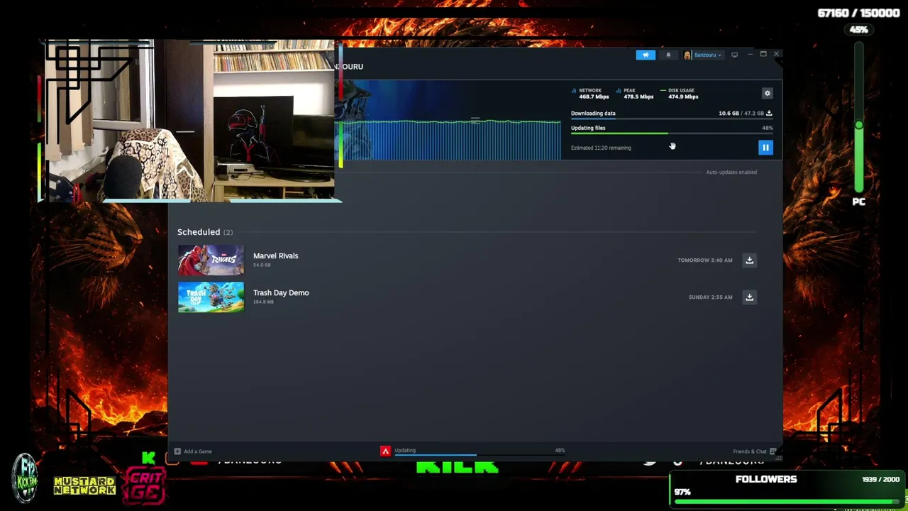
Task: Click the Peak speed graph icon
Action: click(x=619, y=91)
